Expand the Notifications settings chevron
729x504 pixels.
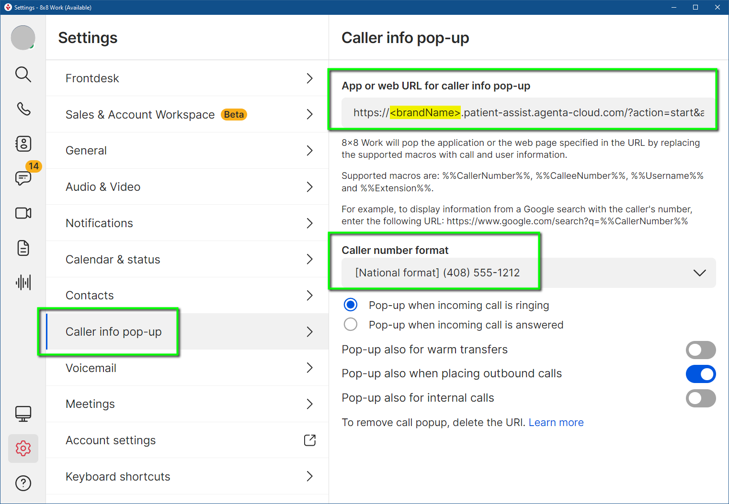pyautogui.click(x=309, y=223)
